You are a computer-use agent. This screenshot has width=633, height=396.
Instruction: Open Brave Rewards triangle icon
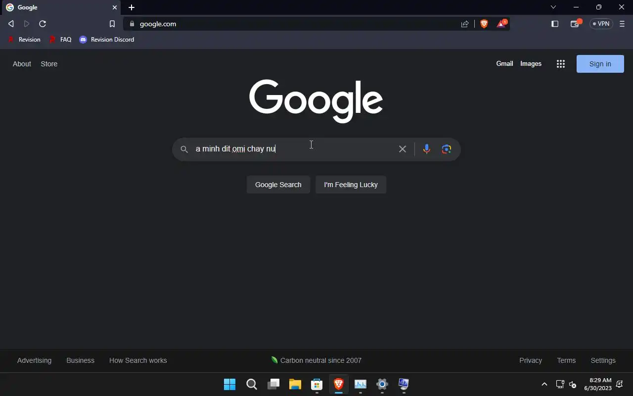[x=501, y=24]
